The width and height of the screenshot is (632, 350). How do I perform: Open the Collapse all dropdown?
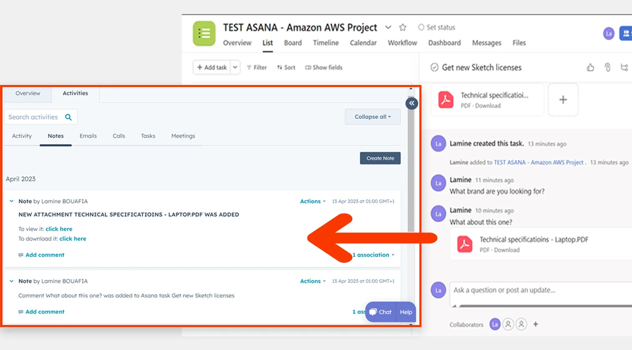[x=373, y=117]
